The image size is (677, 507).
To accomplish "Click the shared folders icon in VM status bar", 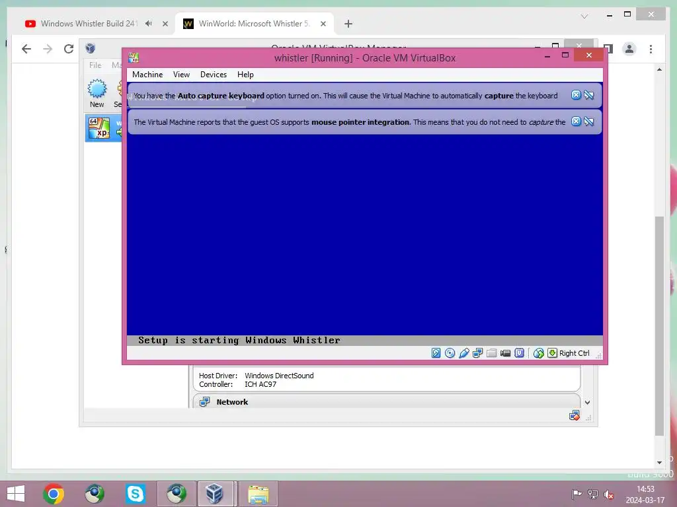I will pos(491,353).
